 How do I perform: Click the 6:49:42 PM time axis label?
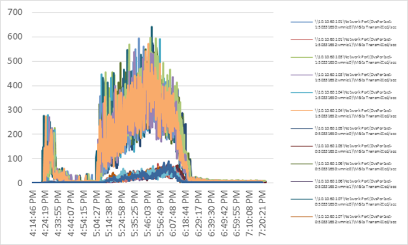224,213
